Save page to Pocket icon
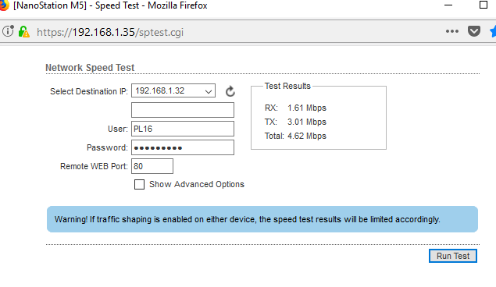Screen dimensions: 496x287 [474, 31]
